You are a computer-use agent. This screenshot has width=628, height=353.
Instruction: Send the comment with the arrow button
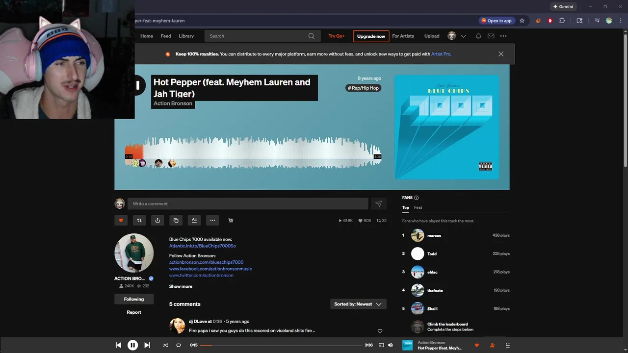point(378,203)
